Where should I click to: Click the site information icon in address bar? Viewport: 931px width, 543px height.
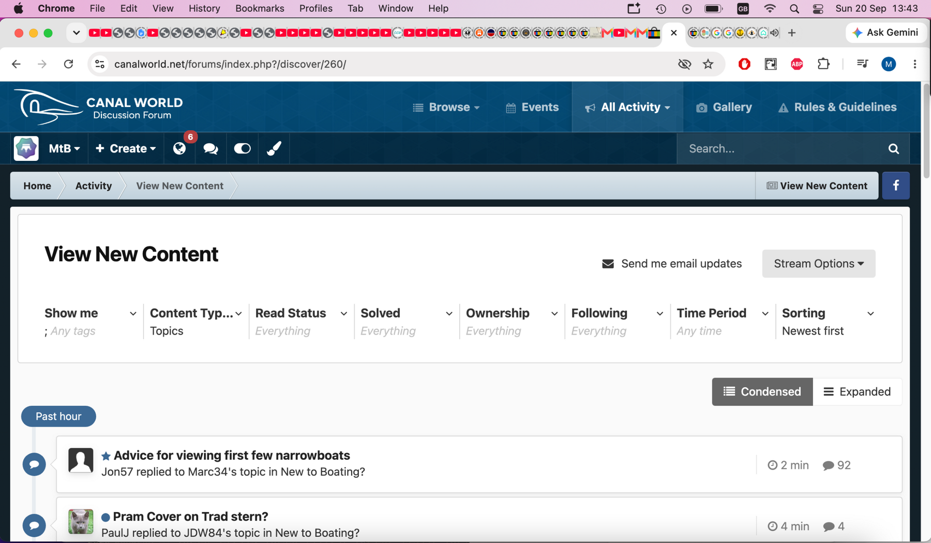click(100, 64)
